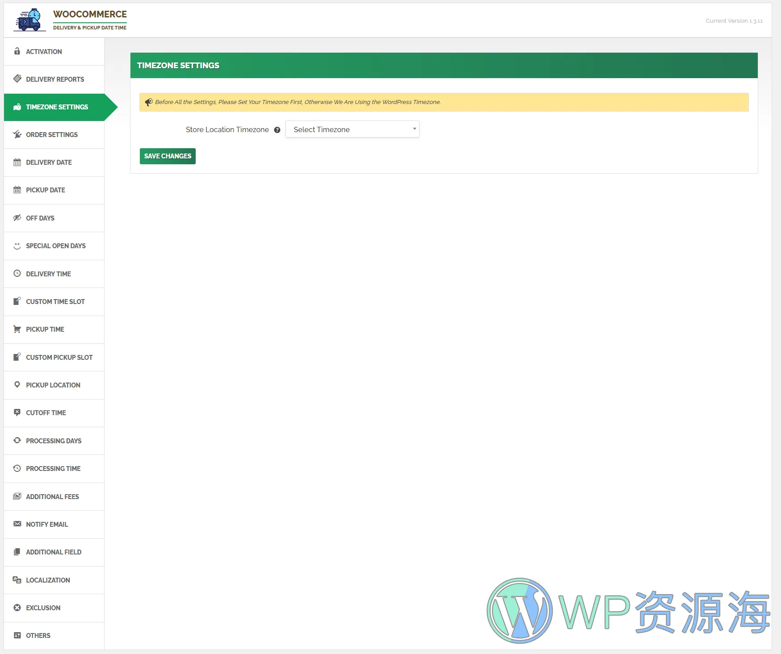Navigate to the Custom Pickup Slot tab

pyautogui.click(x=59, y=358)
